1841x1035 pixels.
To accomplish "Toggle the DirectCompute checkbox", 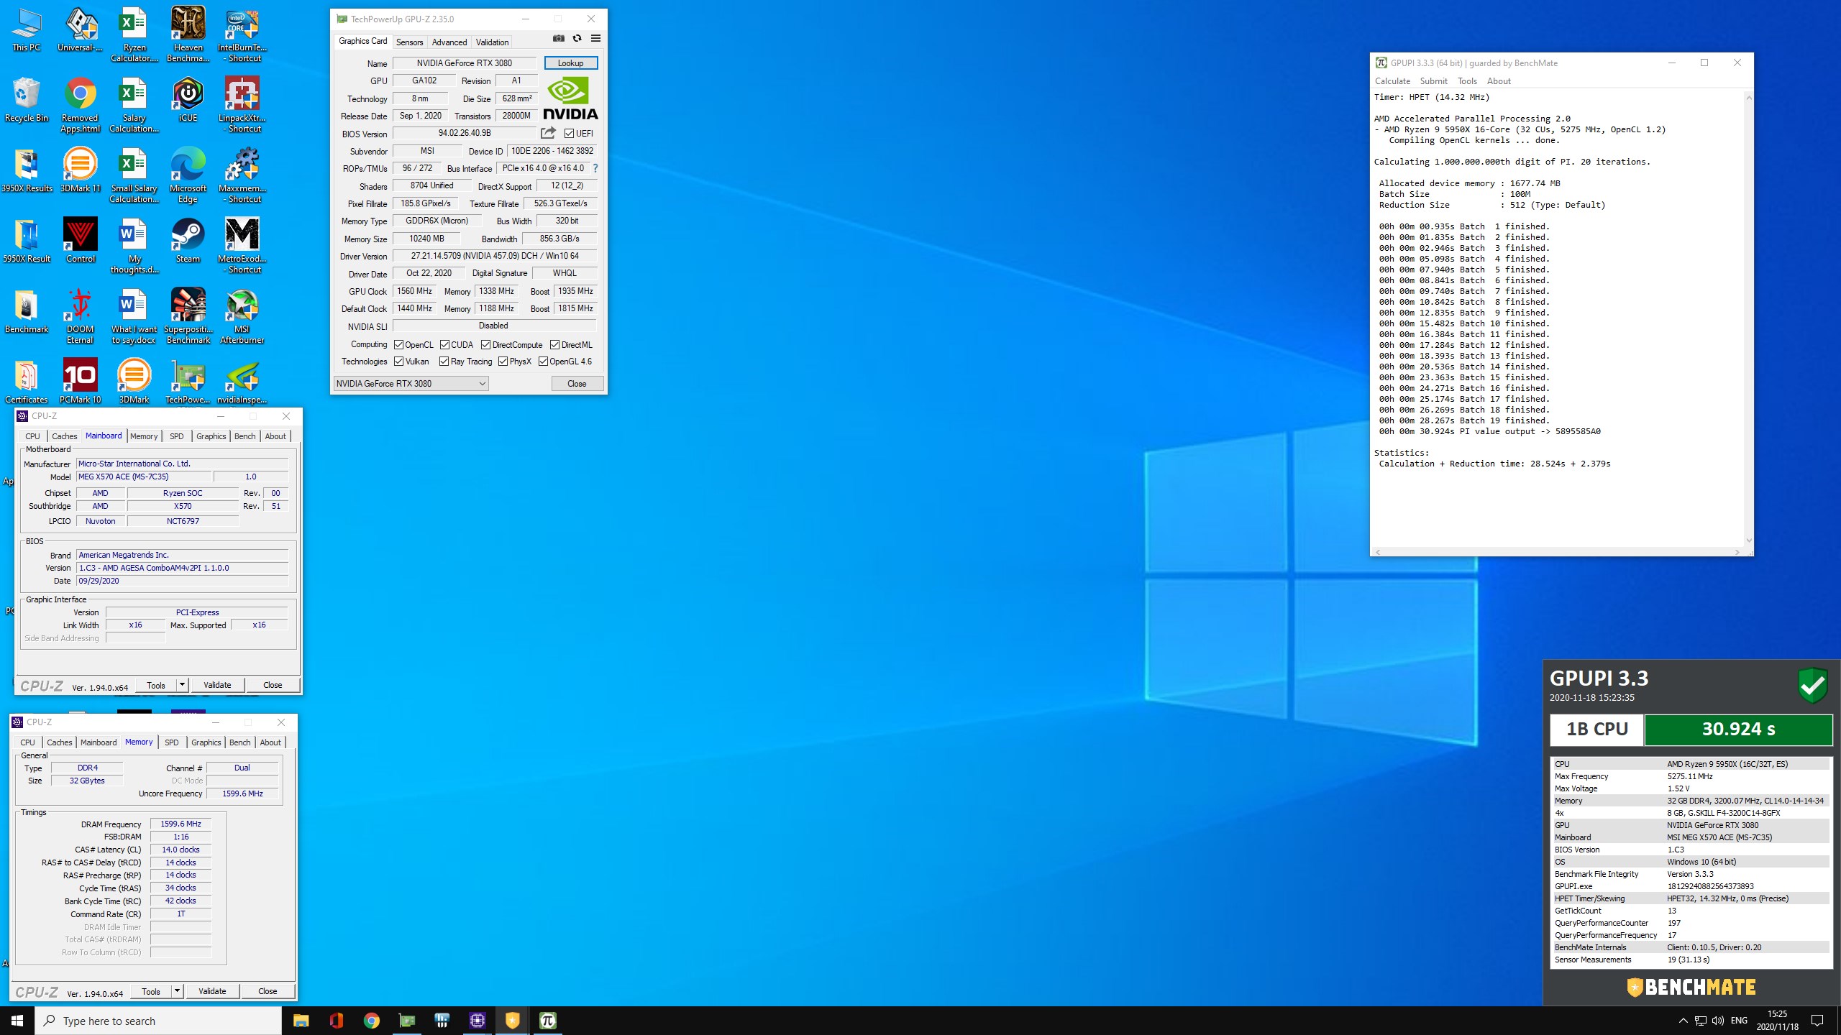I will coord(485,345).
